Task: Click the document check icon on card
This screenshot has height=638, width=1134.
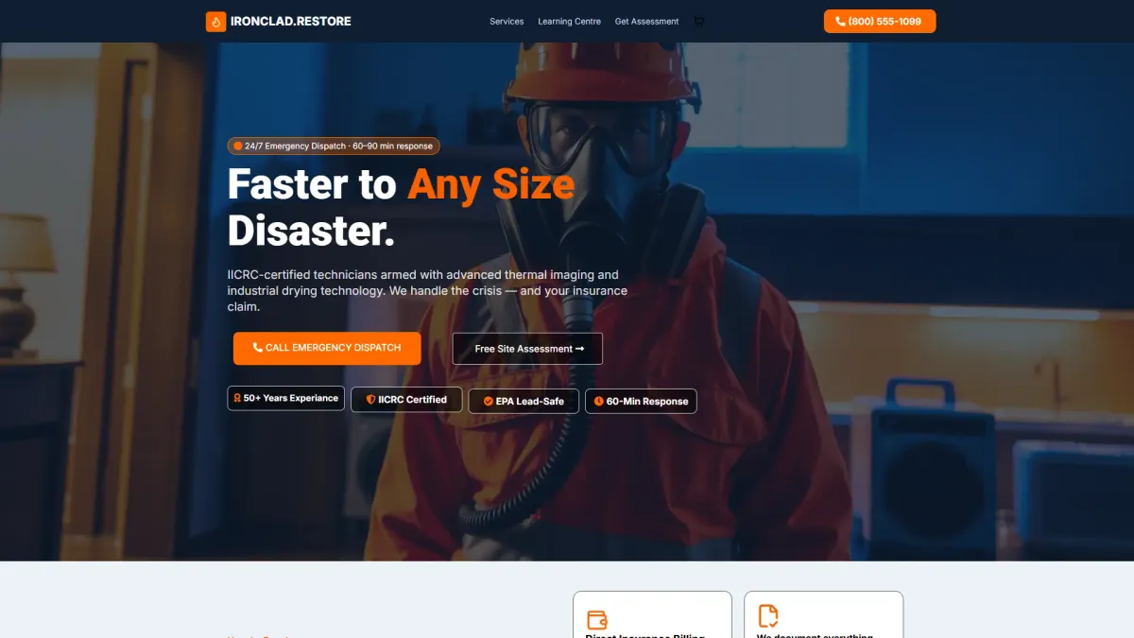Action: (x=768, y=616)
